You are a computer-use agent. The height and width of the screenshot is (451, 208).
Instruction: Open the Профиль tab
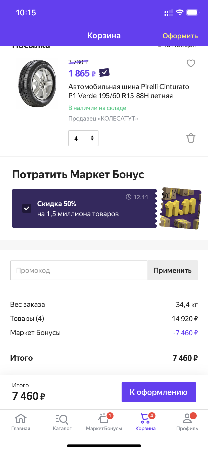click(x=187, y=422)
